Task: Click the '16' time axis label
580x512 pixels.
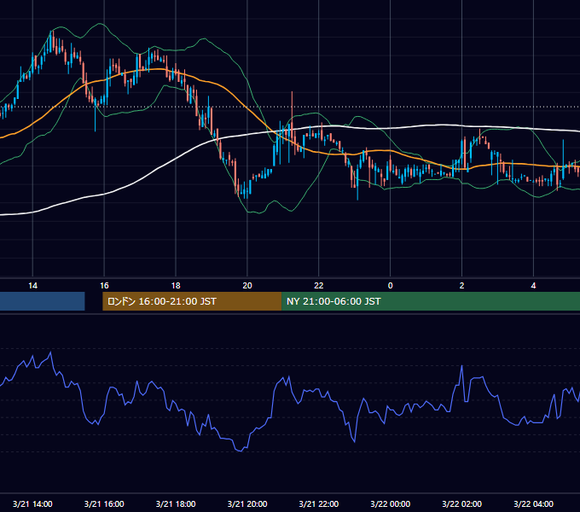Action: (x=104, y=286)
